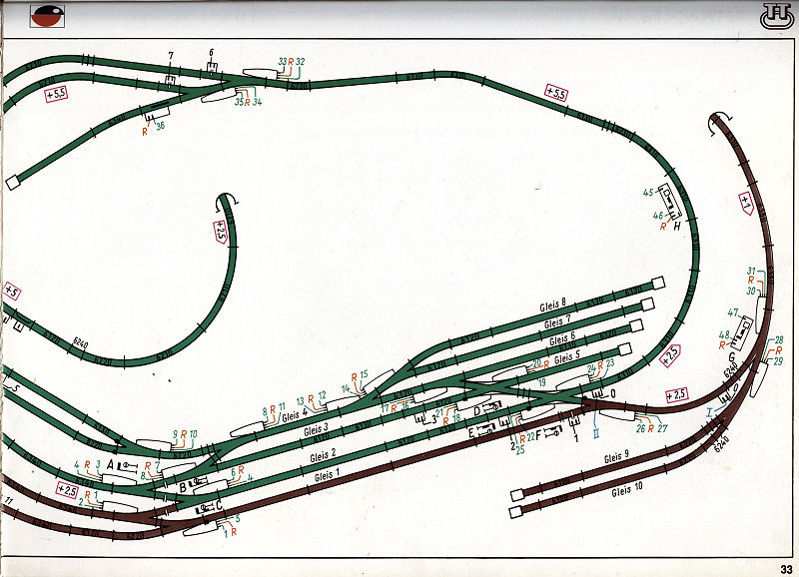Click buffer stop at end of Gleis 9
The width and height of the screenshot is (799, 577).
(515, 493)
